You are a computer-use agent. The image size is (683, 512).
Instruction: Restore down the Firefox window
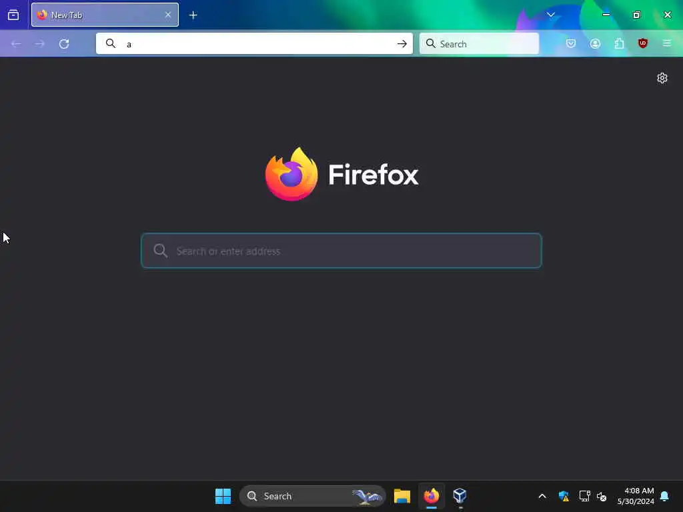(636, 15)
